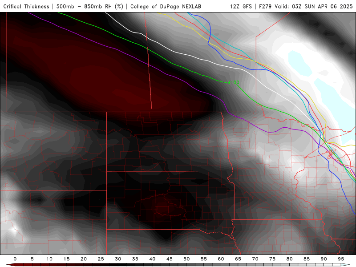Image resolution: width=356 pixels, height=267 pixels.
Task: Click the colorbar value "95"
Action: [341, 259]
